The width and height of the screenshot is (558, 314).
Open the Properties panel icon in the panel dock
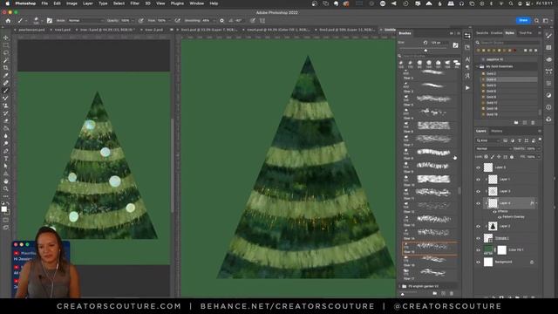click(467, 36)
